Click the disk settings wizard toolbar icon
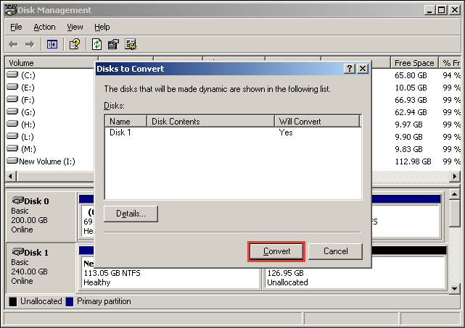Viewport: 465px width, 328px height. (131, 45)
